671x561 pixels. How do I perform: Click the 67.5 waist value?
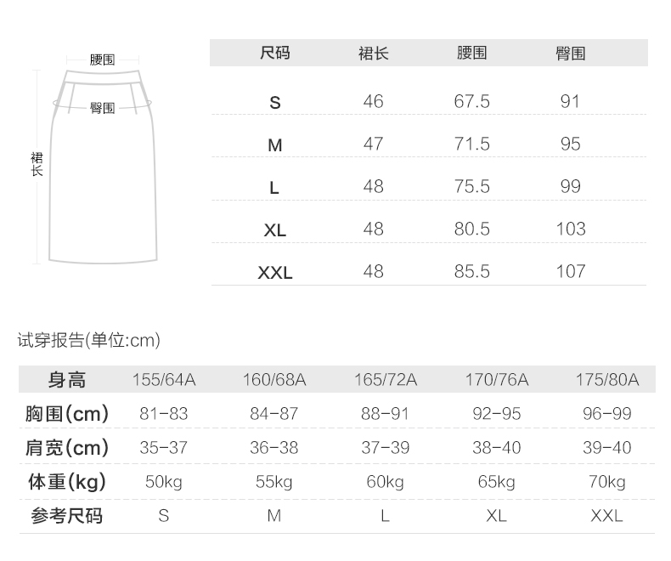(x=472, y=102)
